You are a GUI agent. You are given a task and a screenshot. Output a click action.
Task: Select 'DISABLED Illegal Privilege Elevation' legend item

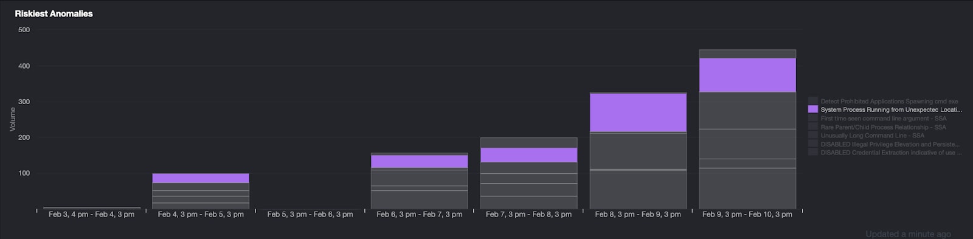tap(890, 144)
